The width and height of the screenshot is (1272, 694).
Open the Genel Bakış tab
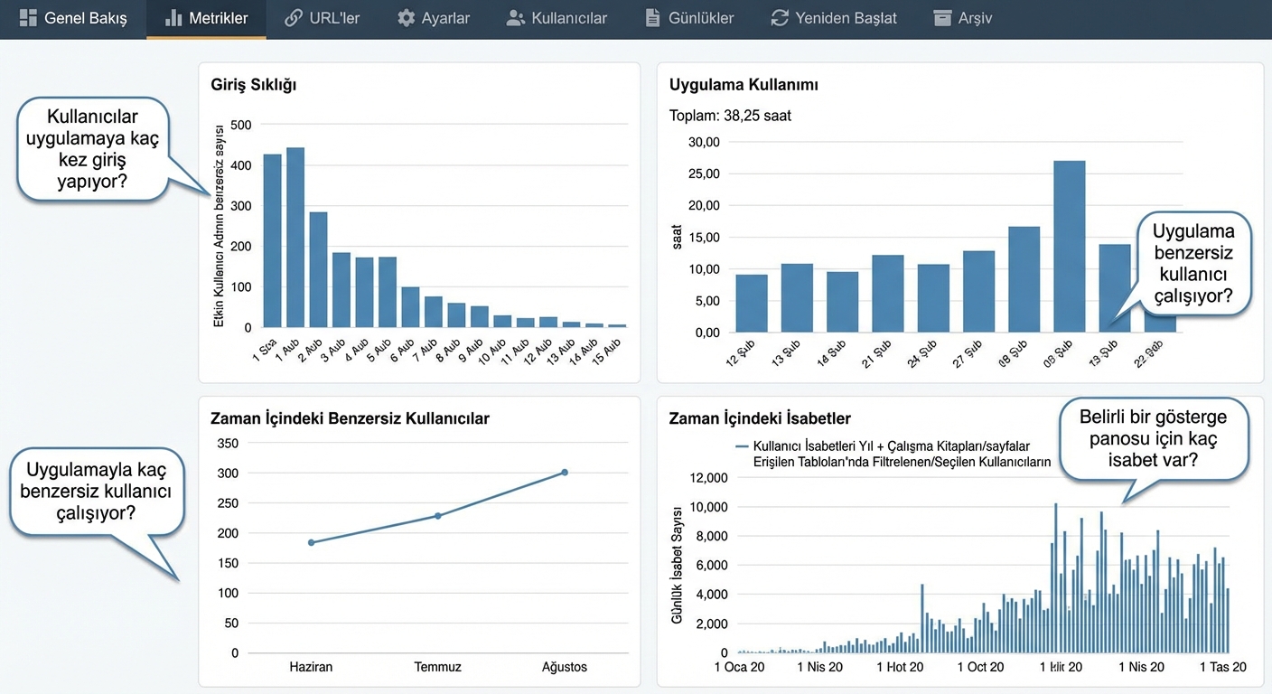coord(73,18)
